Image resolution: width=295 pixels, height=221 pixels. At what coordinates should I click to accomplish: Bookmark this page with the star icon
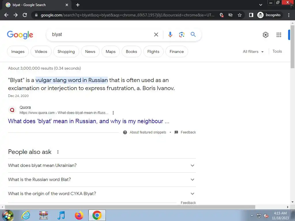239,15
